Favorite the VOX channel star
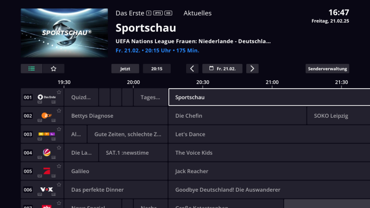 point(59,185)
